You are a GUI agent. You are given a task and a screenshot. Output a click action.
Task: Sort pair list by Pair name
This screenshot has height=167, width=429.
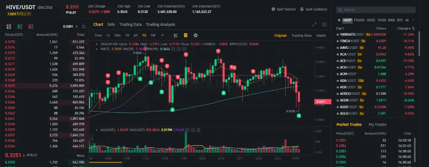340,29
